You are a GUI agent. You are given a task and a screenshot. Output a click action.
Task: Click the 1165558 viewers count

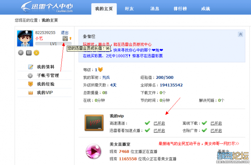pyautogui.click(x=128, y=159)
